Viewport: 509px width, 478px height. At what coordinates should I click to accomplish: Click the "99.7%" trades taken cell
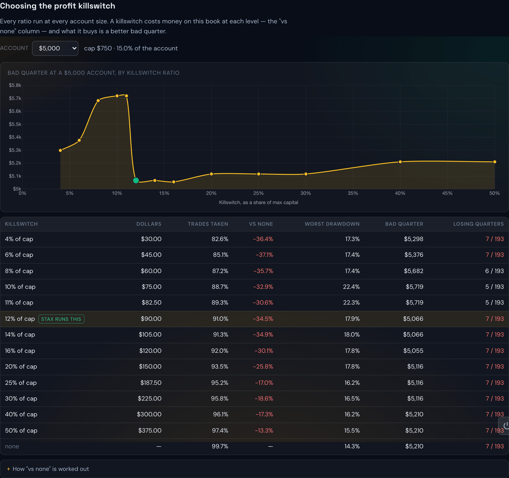click(220, 447)
